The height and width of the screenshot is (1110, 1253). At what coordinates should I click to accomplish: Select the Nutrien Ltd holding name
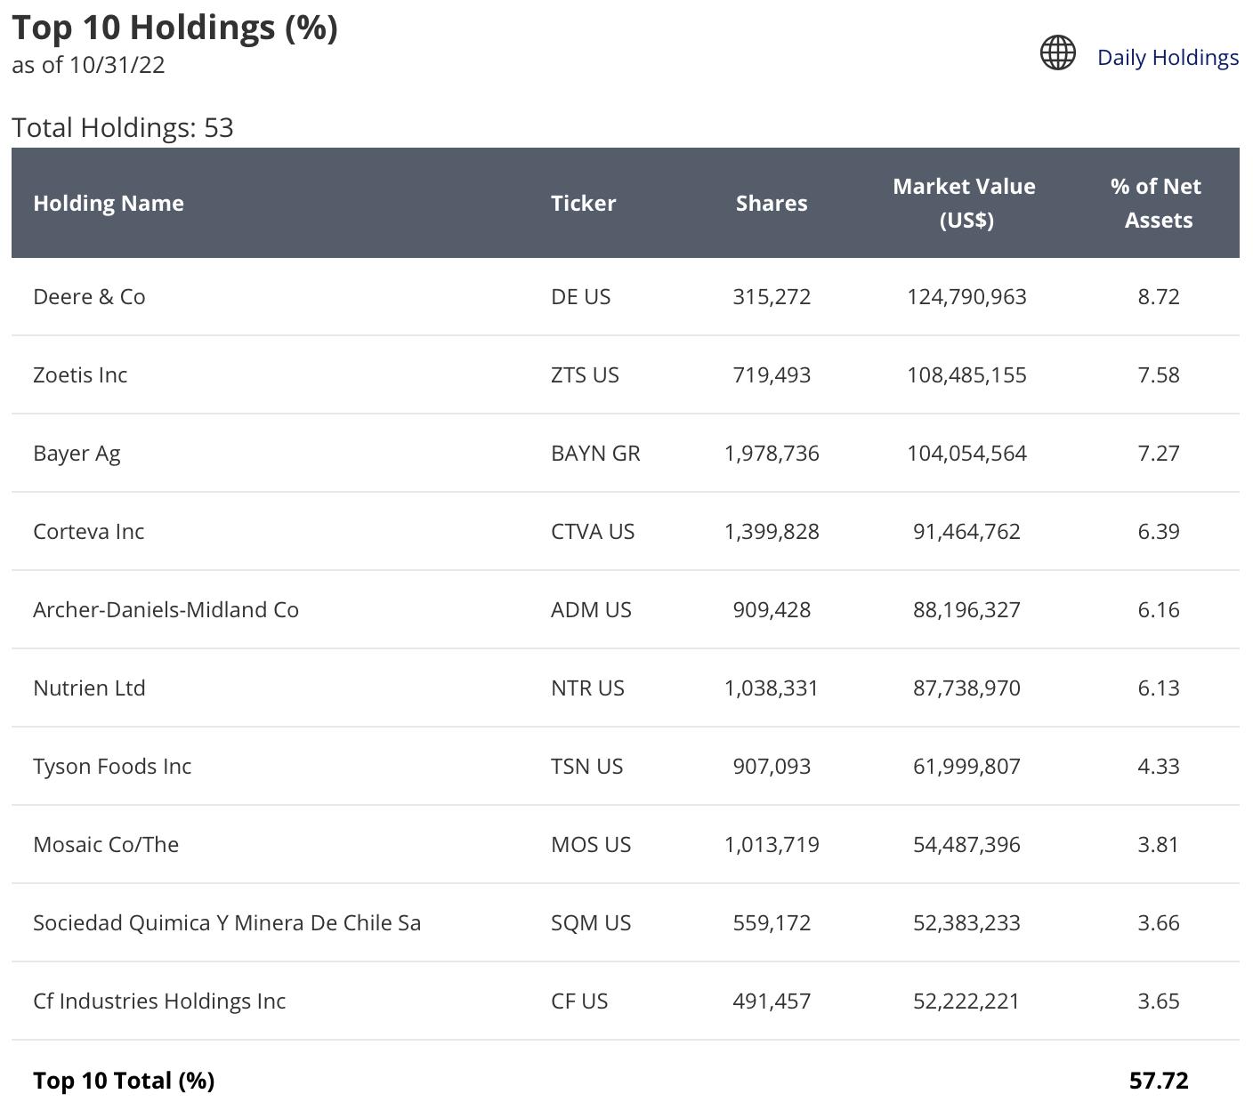coord(89,688)
